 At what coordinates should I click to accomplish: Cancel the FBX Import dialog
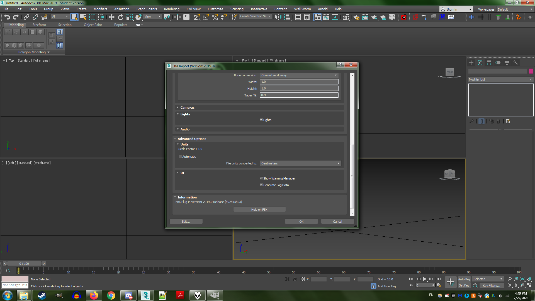337,222
